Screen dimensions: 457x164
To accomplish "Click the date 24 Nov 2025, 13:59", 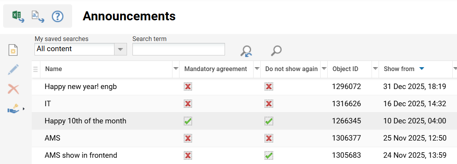I will 415,155.
